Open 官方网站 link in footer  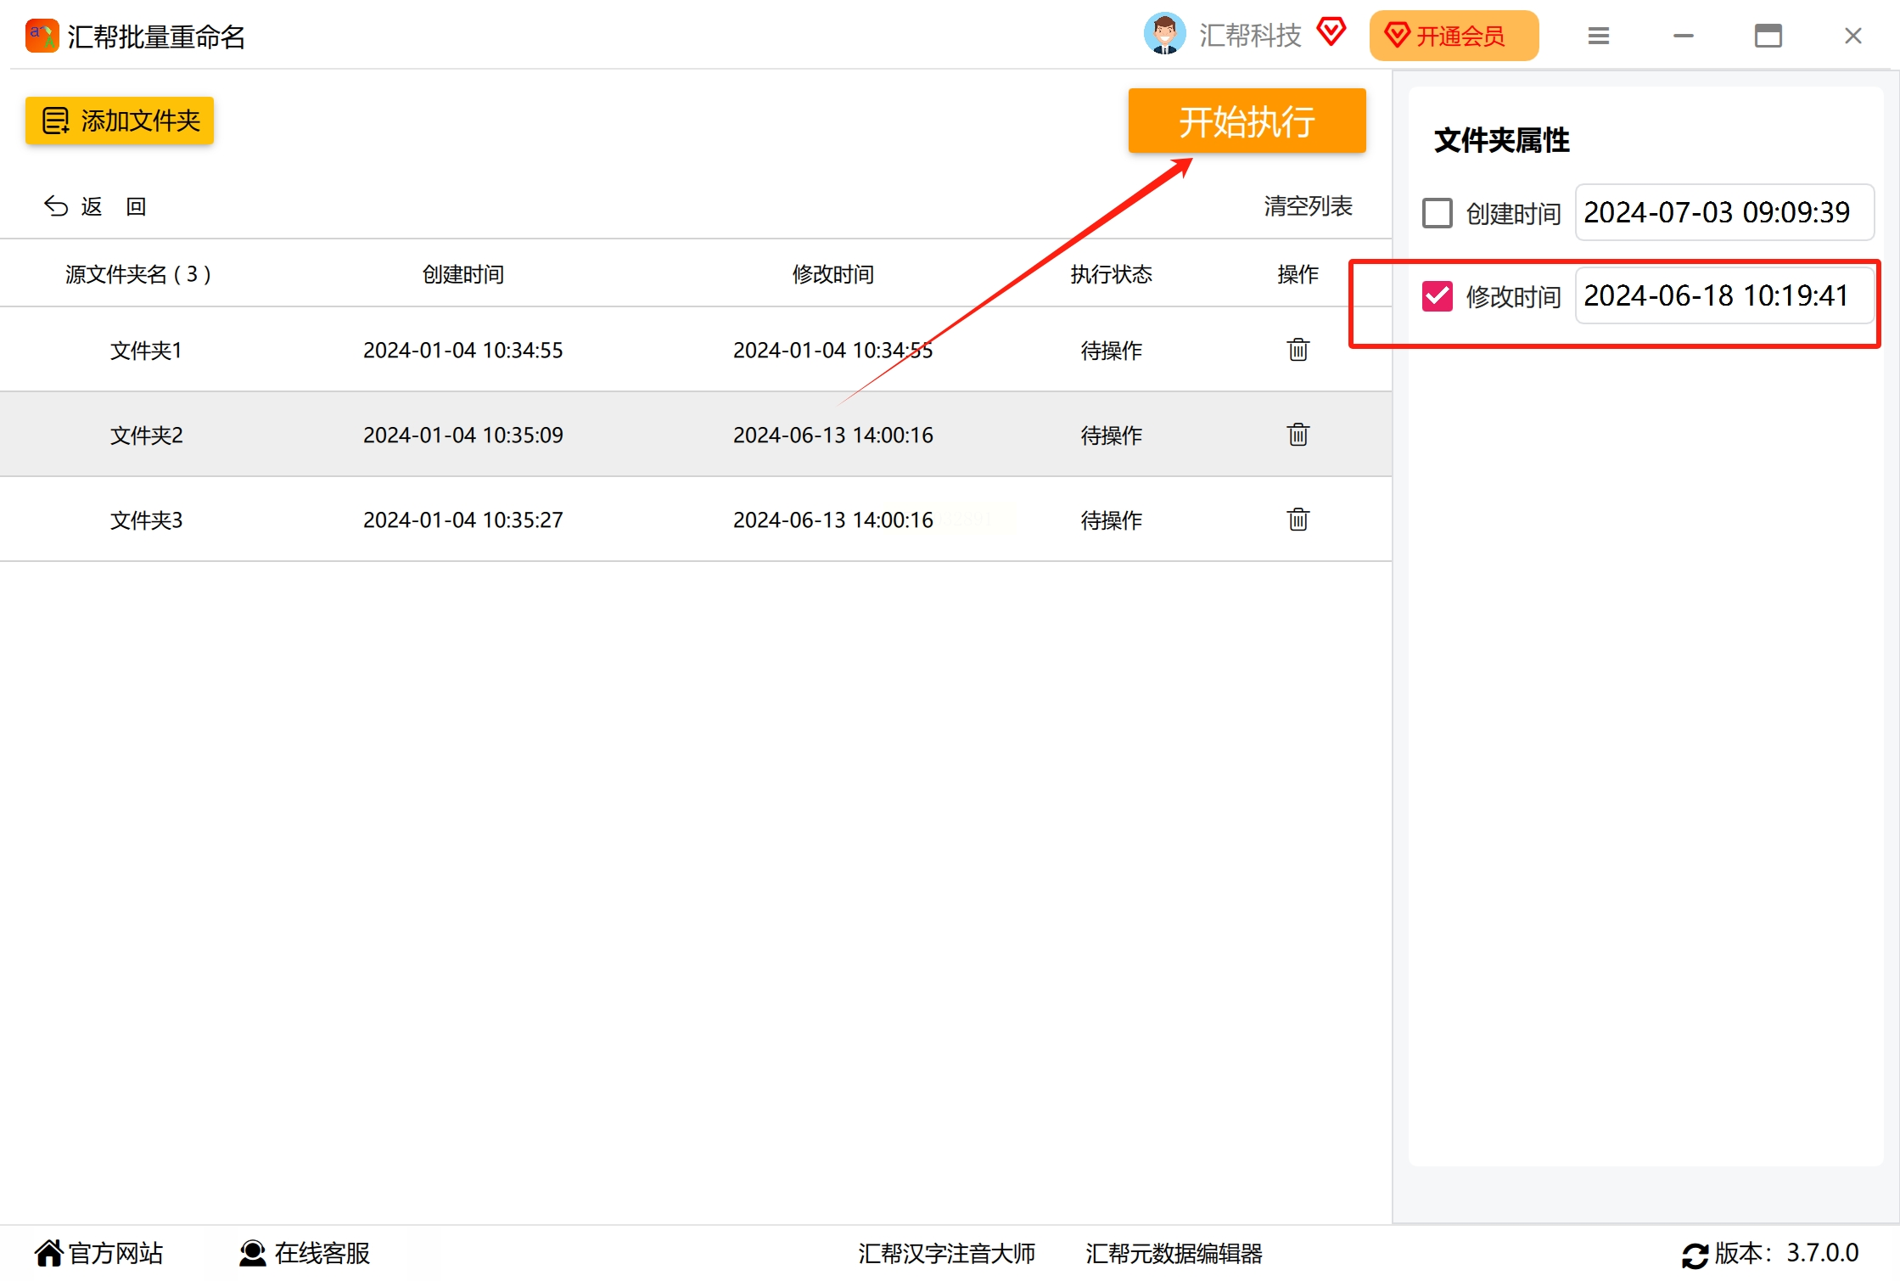point(99,1253)
